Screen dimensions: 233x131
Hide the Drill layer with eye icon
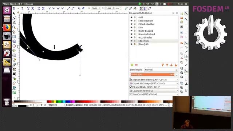click(x=131, y=17)
